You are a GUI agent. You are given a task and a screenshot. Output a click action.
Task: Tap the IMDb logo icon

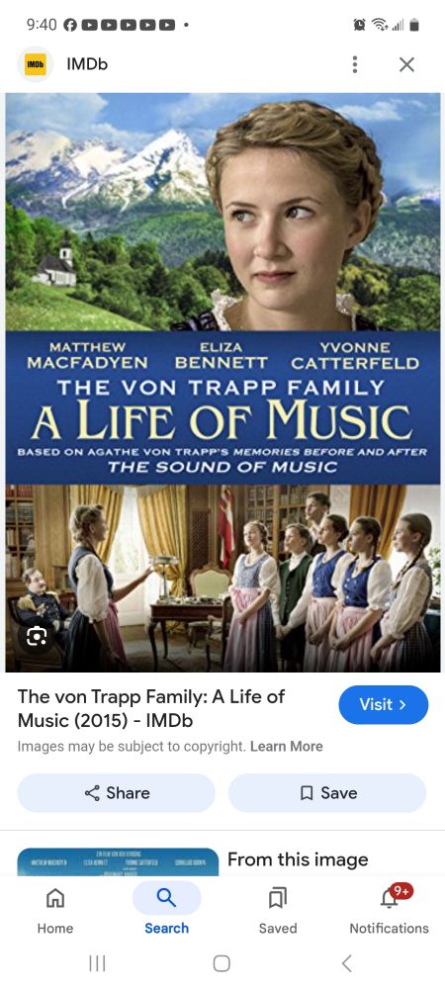tap(36, 64)
